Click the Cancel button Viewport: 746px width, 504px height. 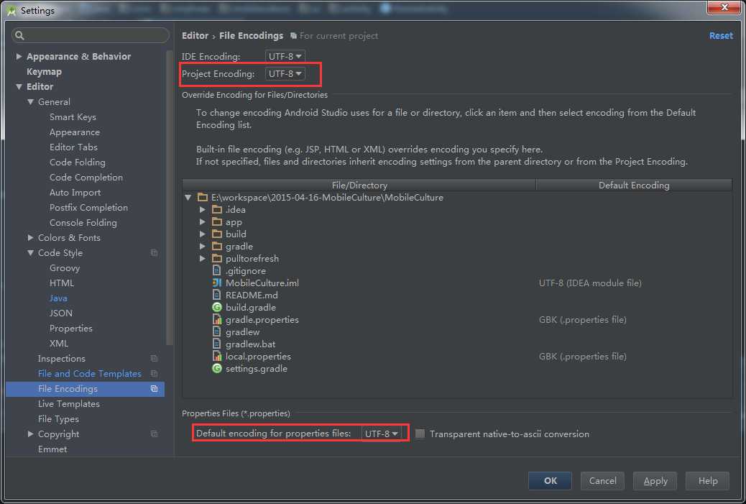(x=602, y=481)
